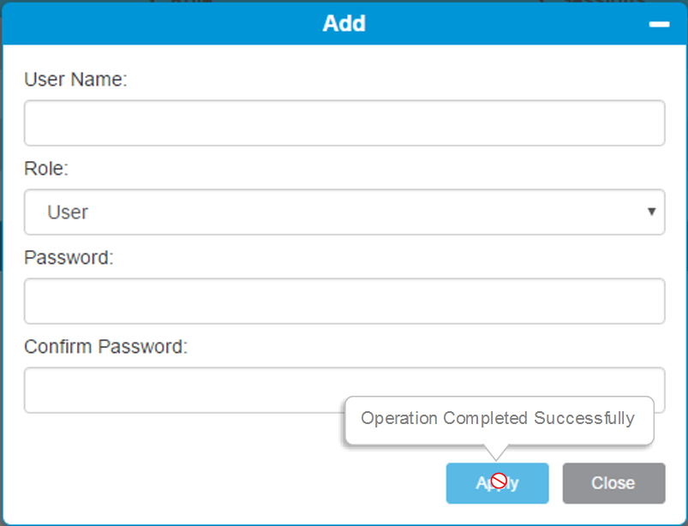The width and height of the screenshot is (688, 526).
Task: Click the 'User Name:' label
Action: [75, 80]
